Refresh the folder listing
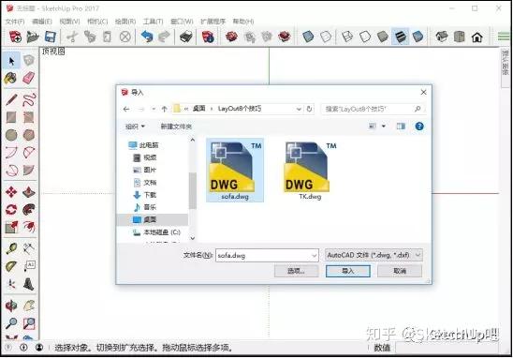 (x=309, y=109)
